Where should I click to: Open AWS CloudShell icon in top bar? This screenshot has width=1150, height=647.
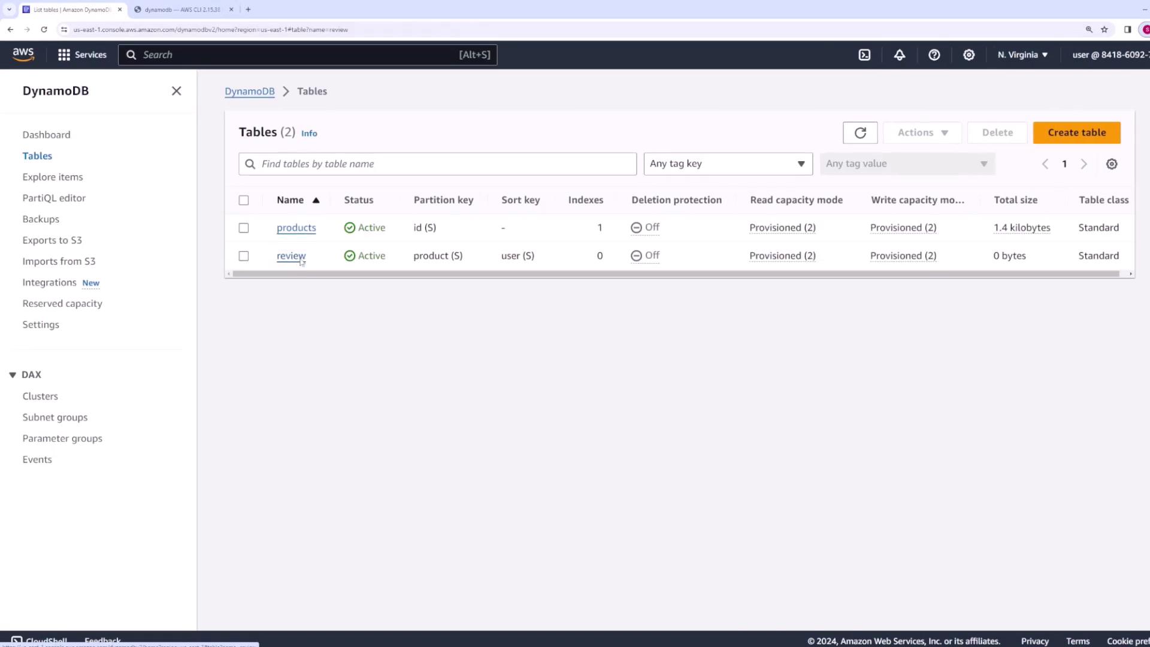864,55
